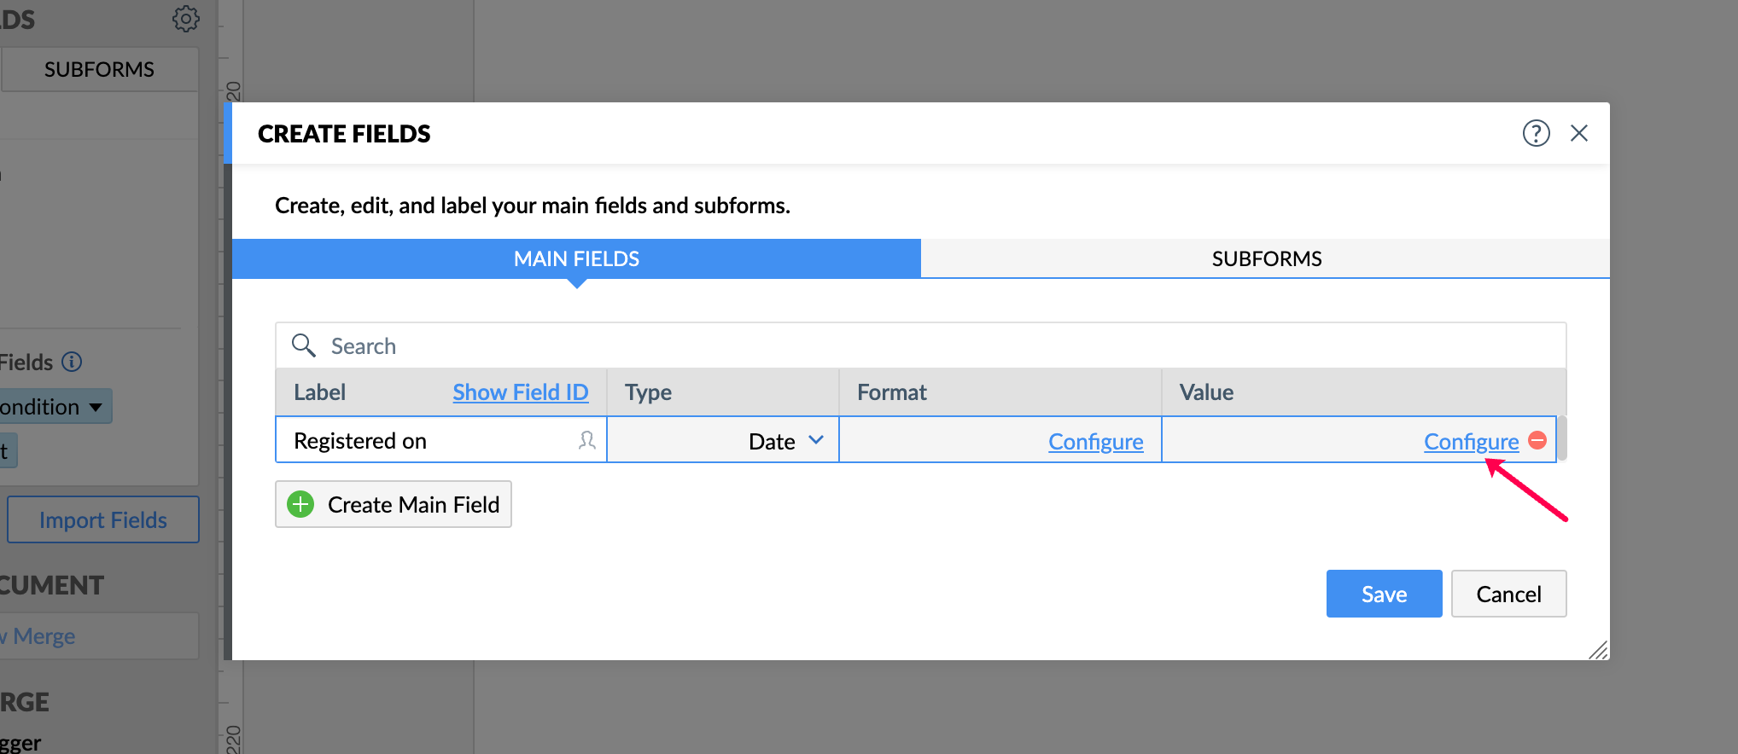Switch to the Subforms tab in dialog
Image resolution: width=1738 pixels, height=754 pixels.
(x=1266, y=258)
